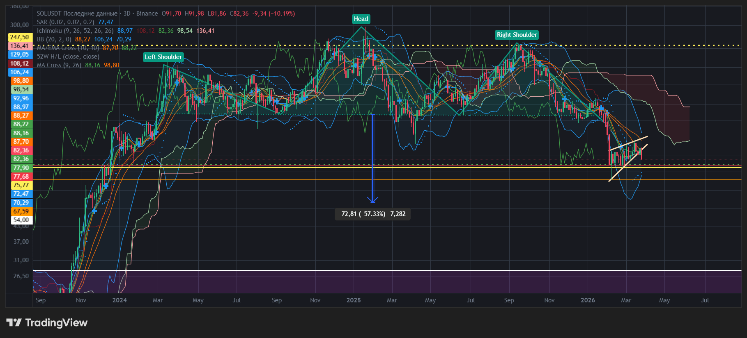Select the Right Shoulder pattern label
This screenshot has width=747, height=338.
click(x=517, y=35)
